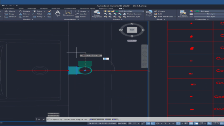Open the Parametric ribbon tab
Image resolution: width=224 pixels, height=126 pixels.
point(9,8)
